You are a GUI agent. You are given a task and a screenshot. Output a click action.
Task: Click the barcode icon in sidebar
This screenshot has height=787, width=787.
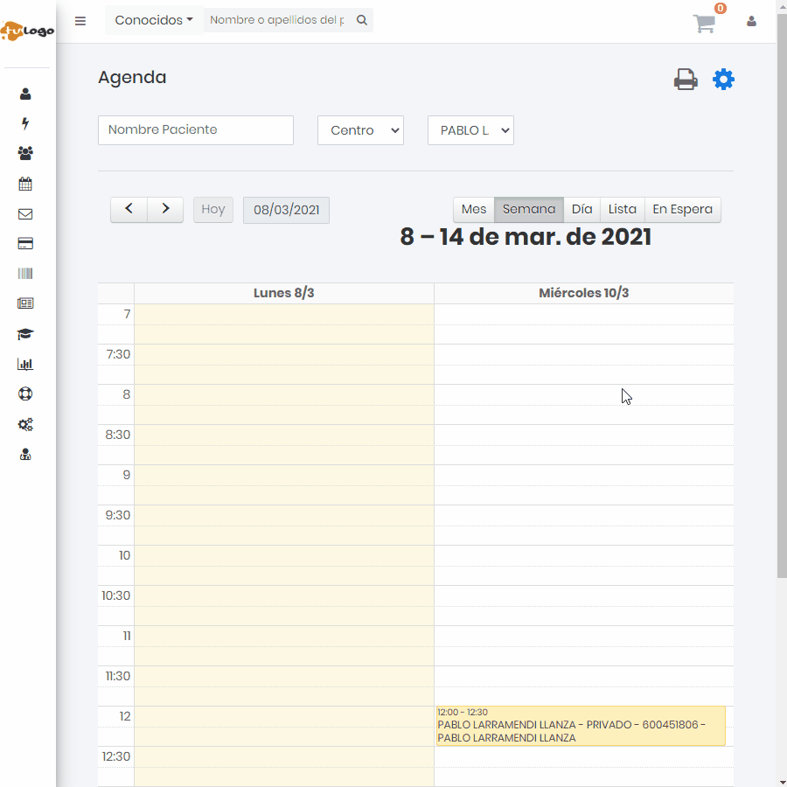25,274
